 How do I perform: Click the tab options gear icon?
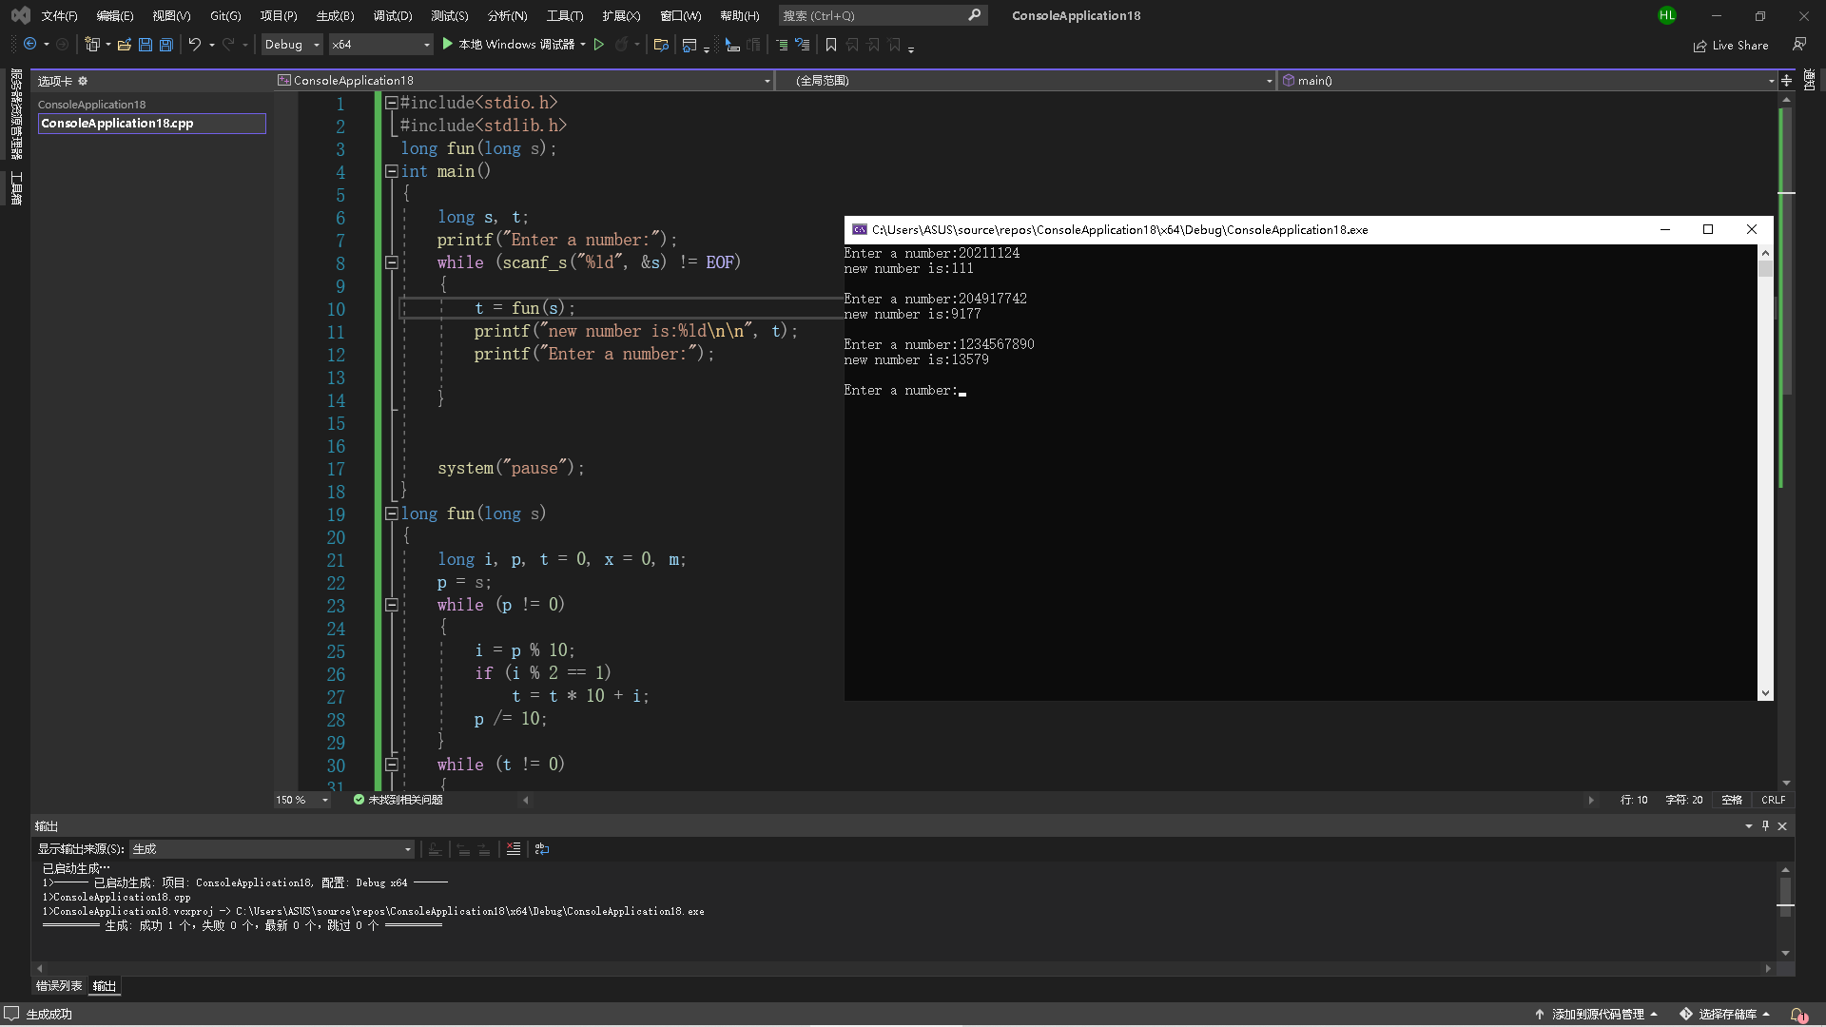coord(83,81)
